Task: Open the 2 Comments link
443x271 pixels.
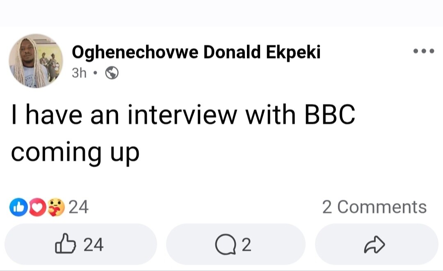Action: [374, 207]
